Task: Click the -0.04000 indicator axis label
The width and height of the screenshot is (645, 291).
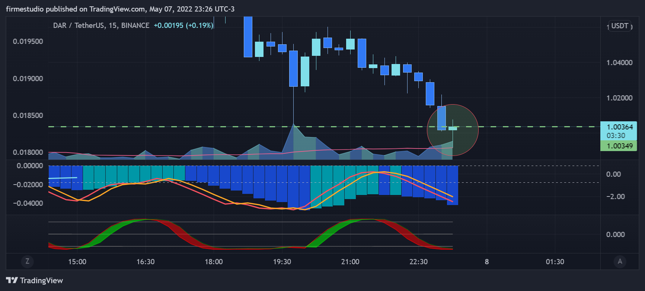Action: [28, 203]
